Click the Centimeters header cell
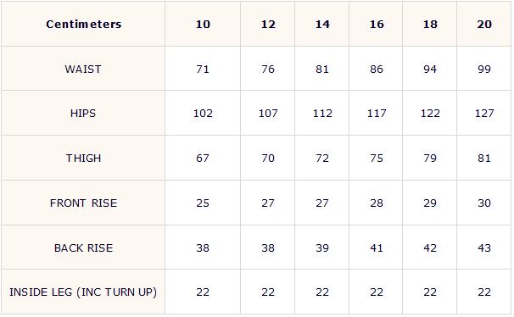This screenshot has width=514, height=317. [84, 25]
